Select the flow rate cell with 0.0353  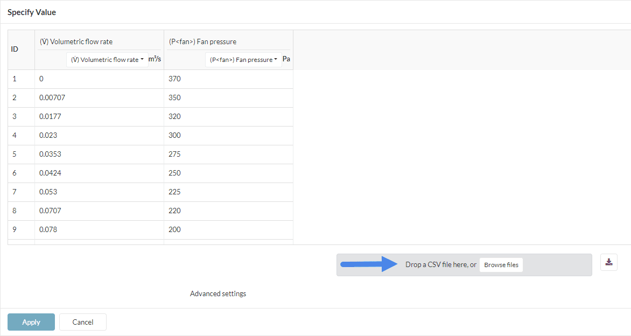(99, 154)
